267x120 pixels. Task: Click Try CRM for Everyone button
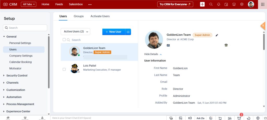pyautogui.click(x=175, y=4)
